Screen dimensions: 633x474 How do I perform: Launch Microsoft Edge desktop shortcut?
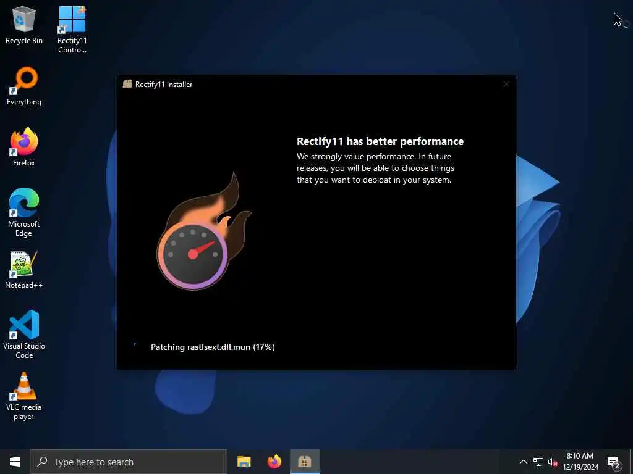(24, 213)
